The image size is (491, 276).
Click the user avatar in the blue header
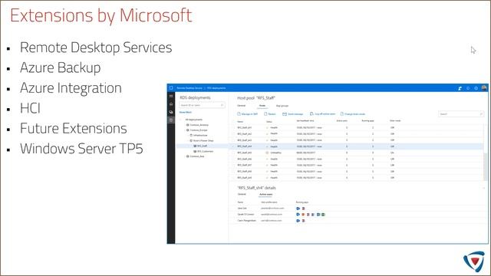point(484,88)
